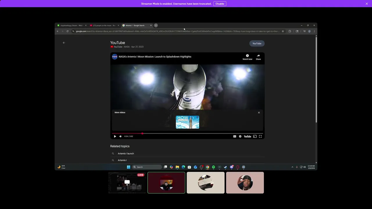Dismiss the Streamer Mode banner
The image size is (372, 209).
pyautogui.click(x=367, y=4)
